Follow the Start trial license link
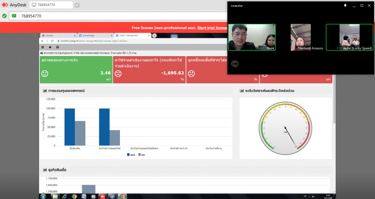 [x=212, y=28]
